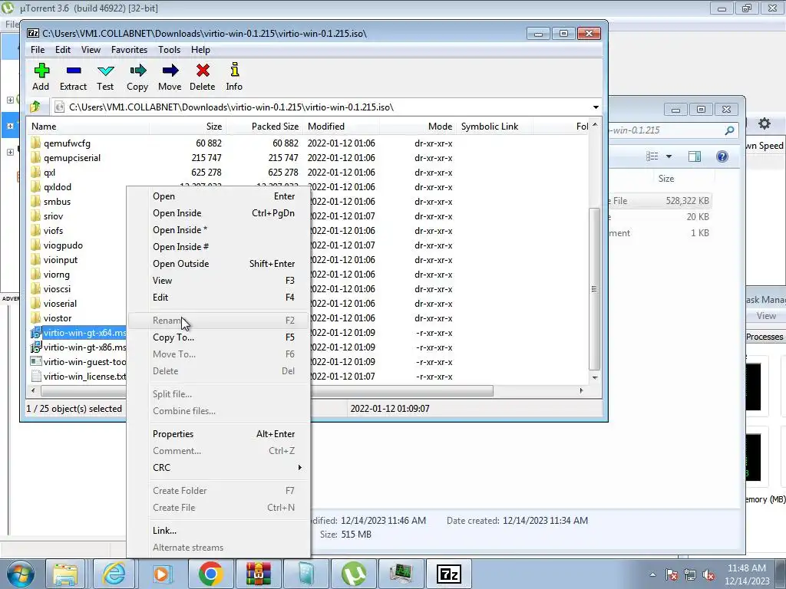This screenshot has height=589, width=786.
Task: Click the muted volume tray icon
Action: (708, 575)
